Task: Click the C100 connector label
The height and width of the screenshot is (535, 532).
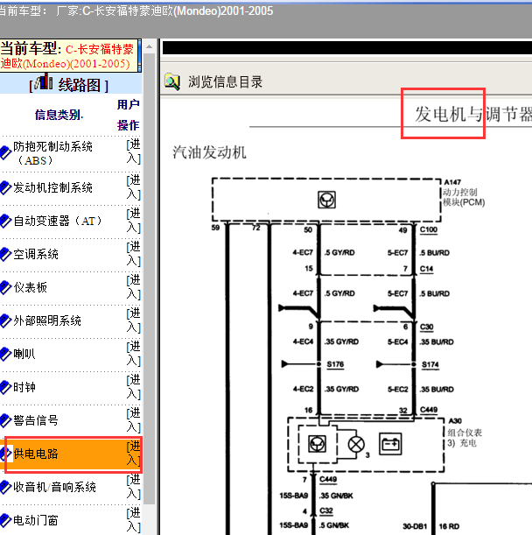Action: tap(429, 229)
